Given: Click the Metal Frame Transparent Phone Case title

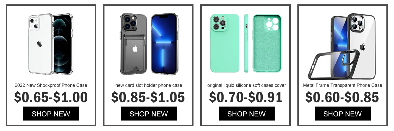Looking at the screenshot, I should (x=343, y=85).
